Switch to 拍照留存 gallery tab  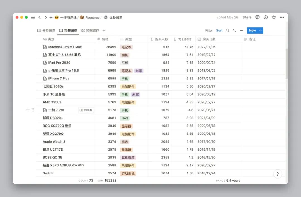coord(90,31)
